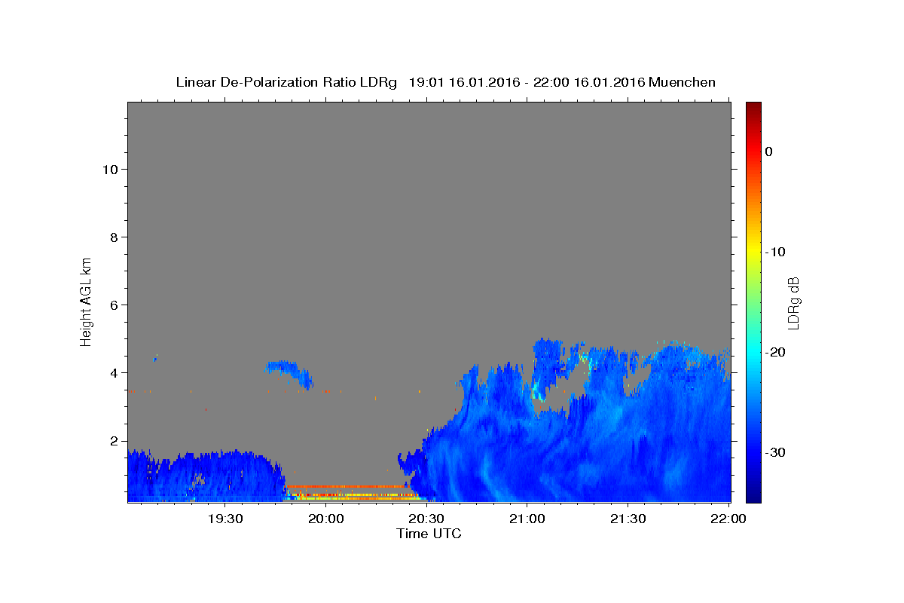The width and height of the screenshot is (904, 603).
Task: Click the Time UTC axis title
Action: (x=429, y=534)
